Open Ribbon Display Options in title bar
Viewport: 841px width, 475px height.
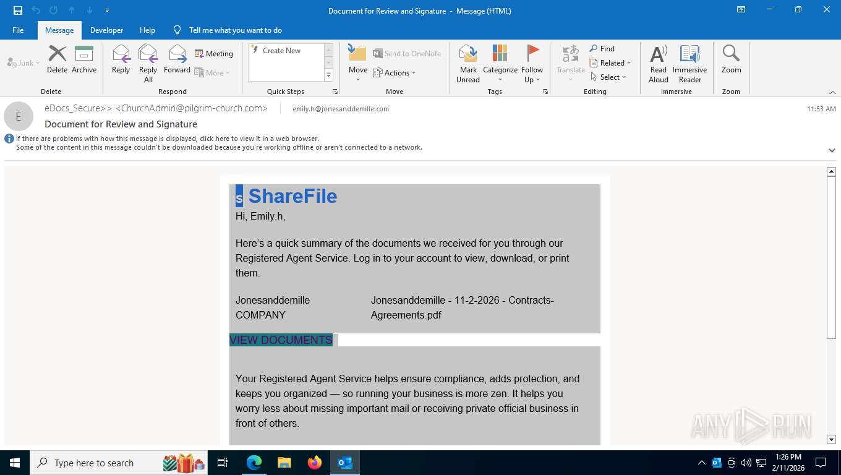click(x=741, y=10)
